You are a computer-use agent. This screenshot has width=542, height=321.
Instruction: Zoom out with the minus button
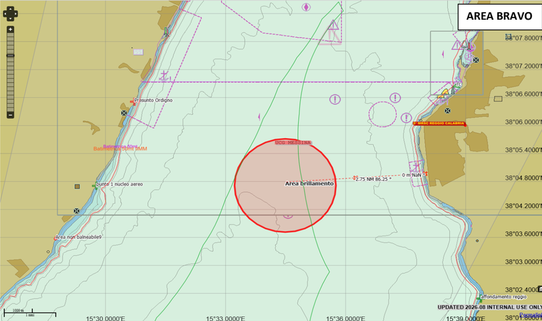pos(10,115)
